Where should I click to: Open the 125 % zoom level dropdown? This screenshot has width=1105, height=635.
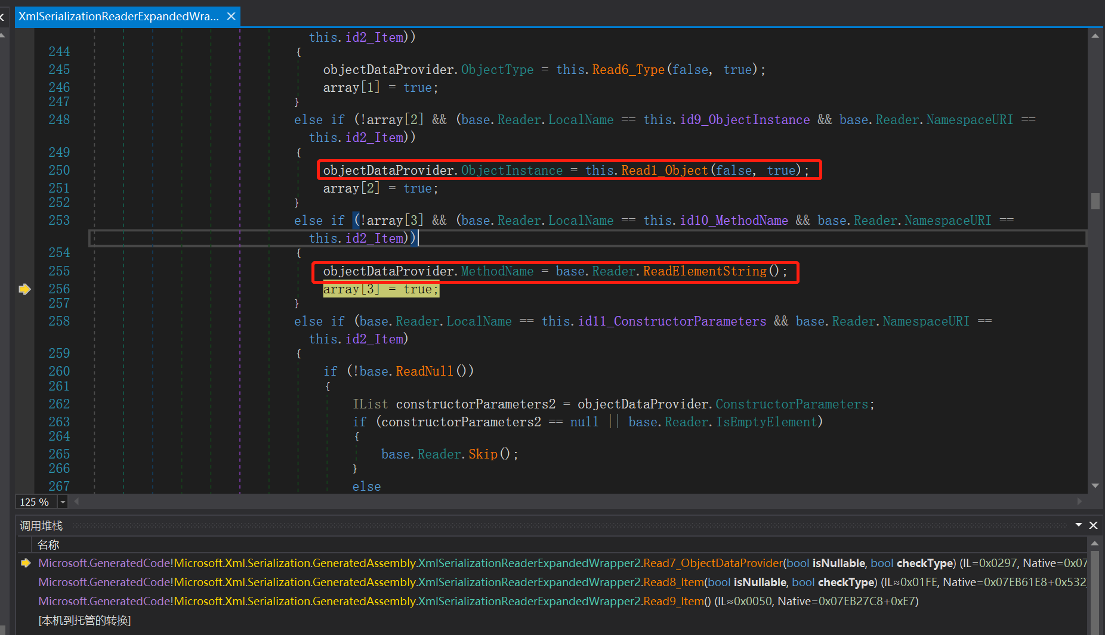pos(63,502)
